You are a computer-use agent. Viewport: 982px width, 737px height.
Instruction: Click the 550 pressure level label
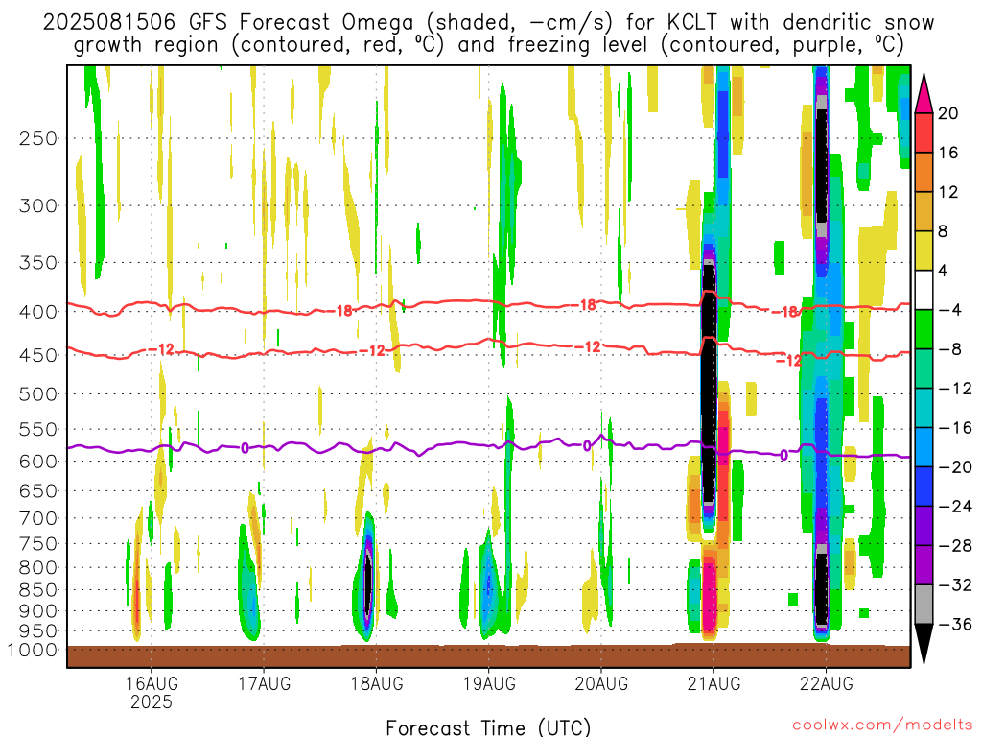click(x=38, y=429)
